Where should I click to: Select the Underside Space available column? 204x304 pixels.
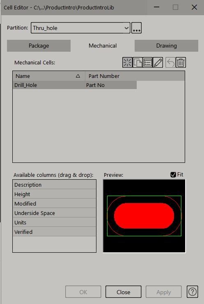pos(54,213)
